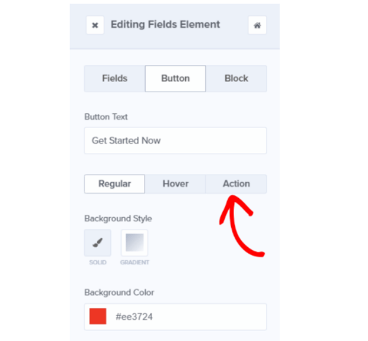Screen dimensions: 368x341
Task: Open the red Background Color swatch
Action: (x=98, y=317)
